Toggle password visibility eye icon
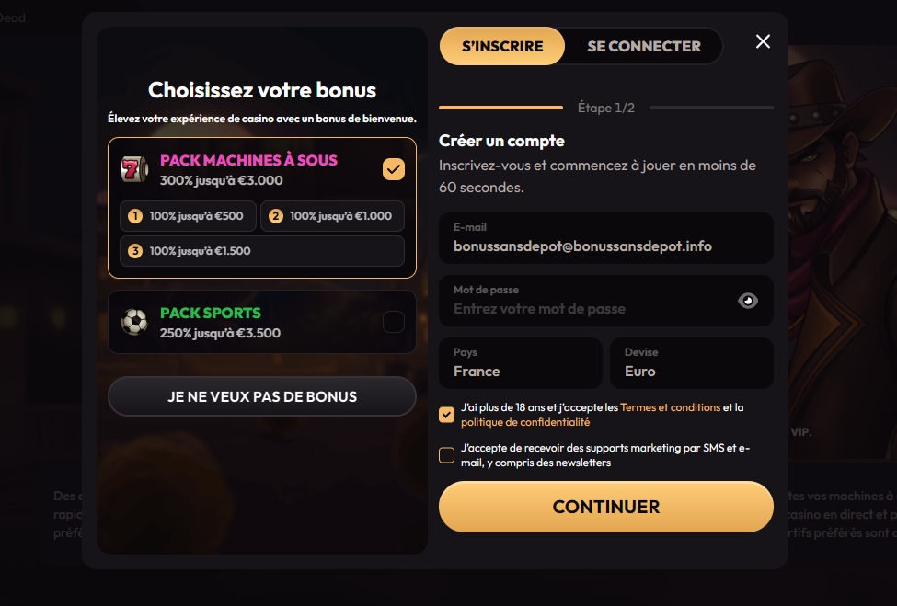 point(748,301)
